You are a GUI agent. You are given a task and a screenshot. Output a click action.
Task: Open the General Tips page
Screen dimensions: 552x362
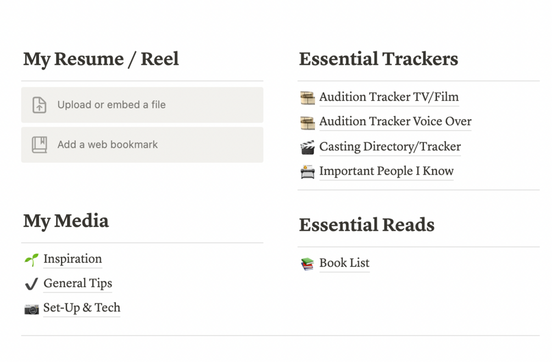(x=77, y=283)
